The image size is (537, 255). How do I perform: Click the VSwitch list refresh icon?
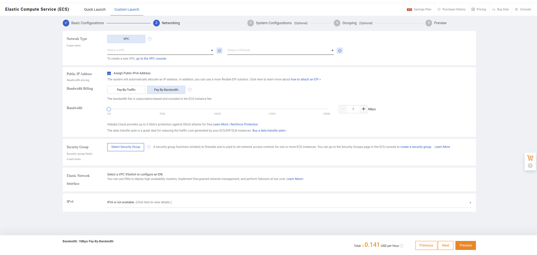[x=340, y=51]
